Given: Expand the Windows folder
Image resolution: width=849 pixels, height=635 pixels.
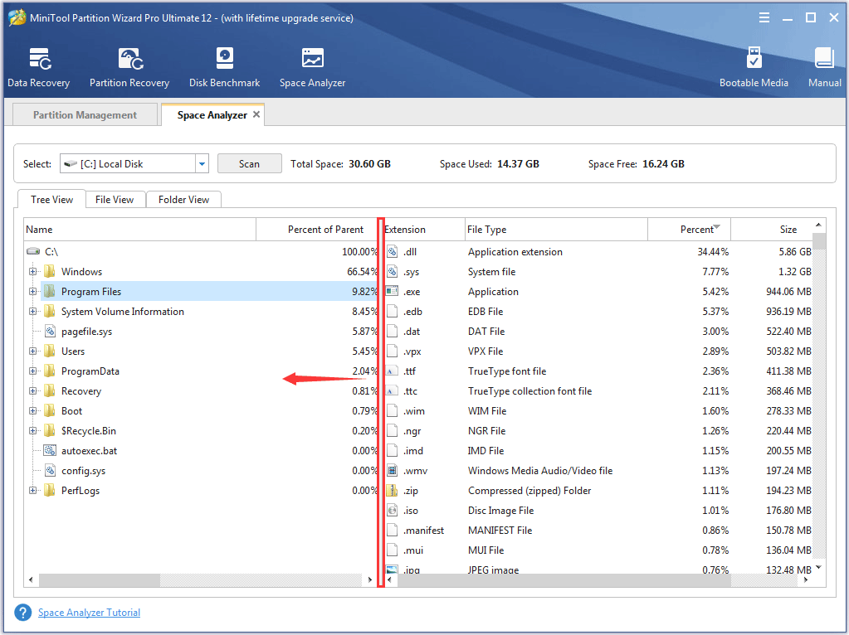Looking at the screenshot, I should click(x=32, y=271).
